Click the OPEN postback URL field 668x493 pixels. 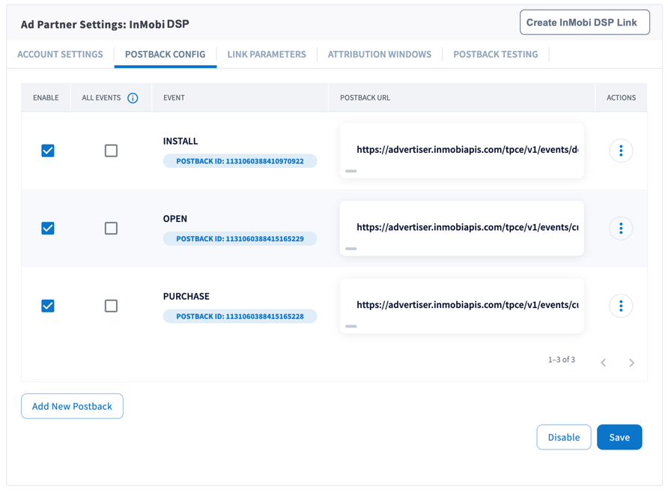[x=462, y=228]
